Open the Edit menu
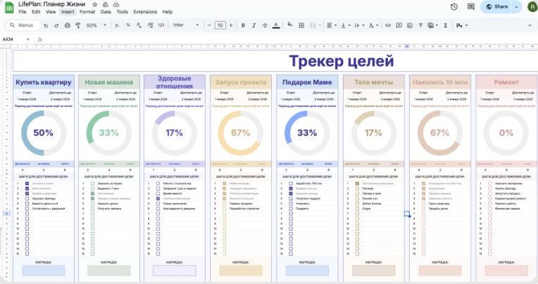Screen dimensions: 538x284 (x=36, y=12)
